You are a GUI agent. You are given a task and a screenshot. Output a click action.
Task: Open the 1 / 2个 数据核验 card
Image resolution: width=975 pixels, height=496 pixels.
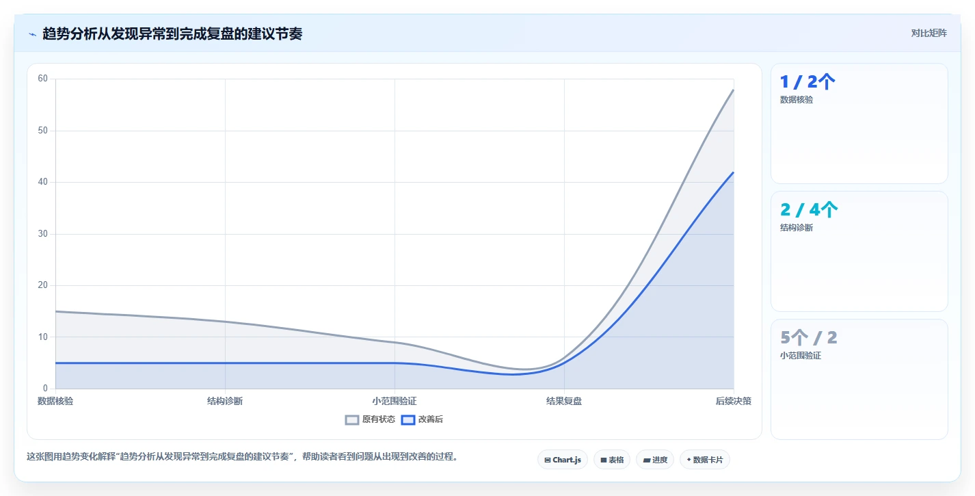(859, 124)
